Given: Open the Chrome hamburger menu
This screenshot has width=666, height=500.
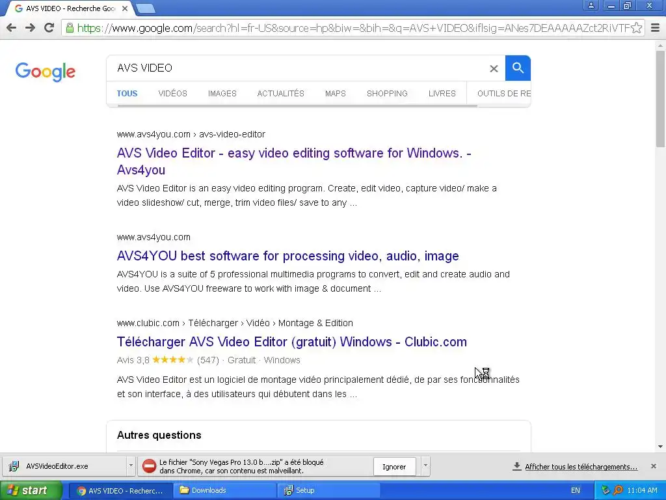Looking at the screenshot, I should point(656,28).
